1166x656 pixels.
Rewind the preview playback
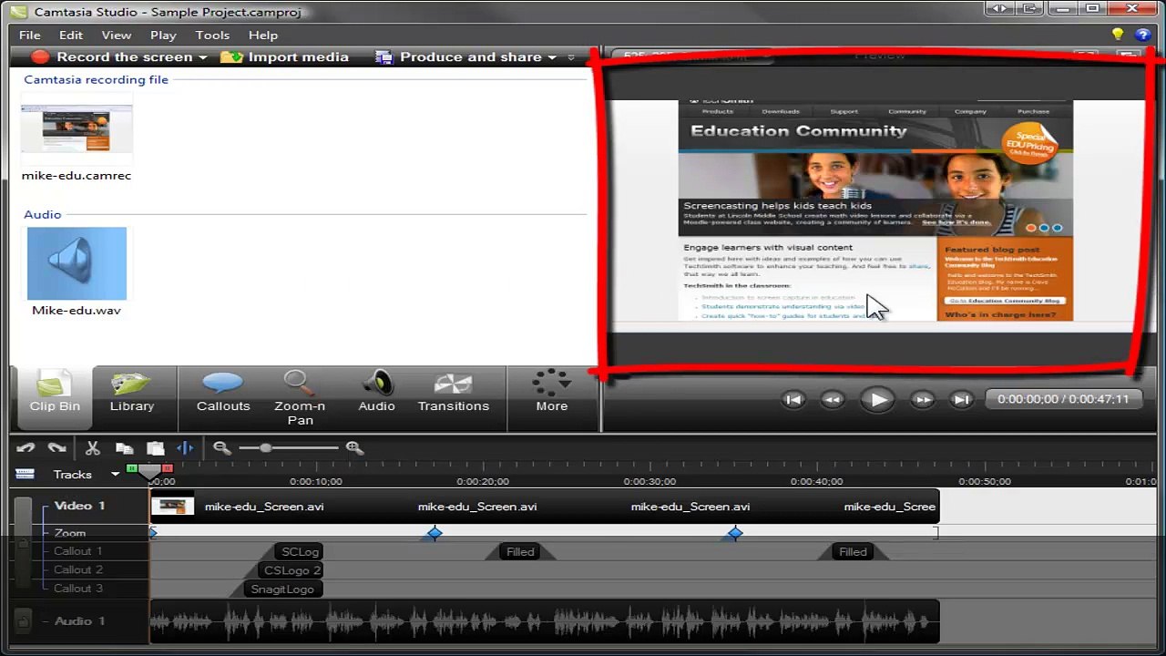tap(832, 399)
